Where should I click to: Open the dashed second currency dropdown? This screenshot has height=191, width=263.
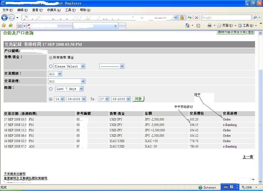(x=112, y=66)
